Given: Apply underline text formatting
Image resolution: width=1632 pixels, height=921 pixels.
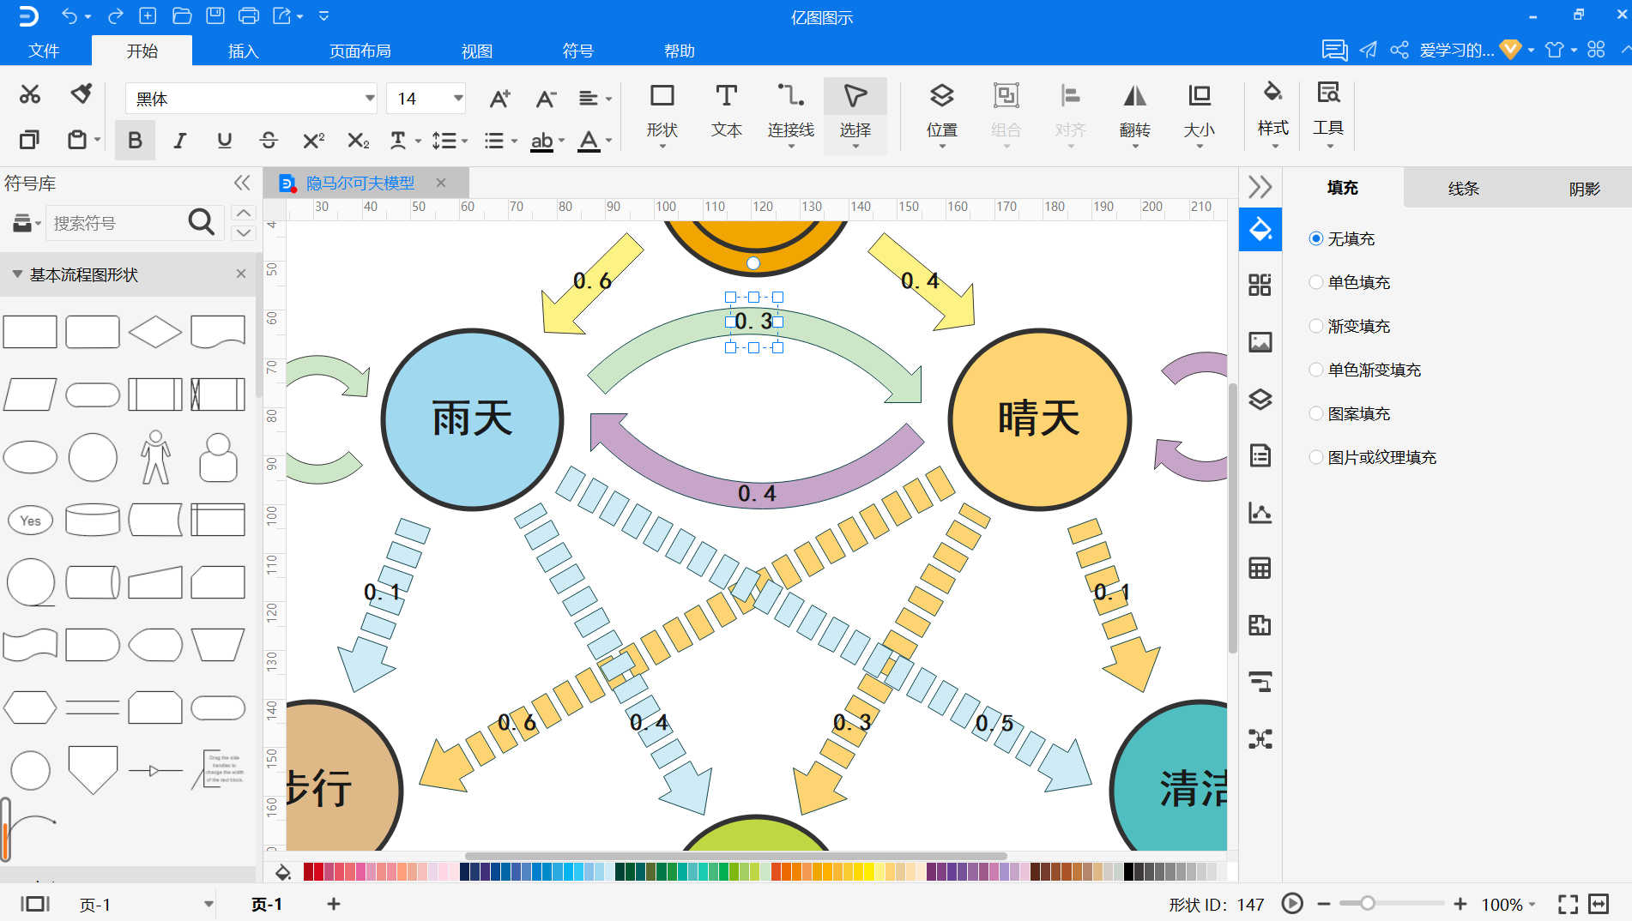Looking at the screenshot, I should click(224, 141).
